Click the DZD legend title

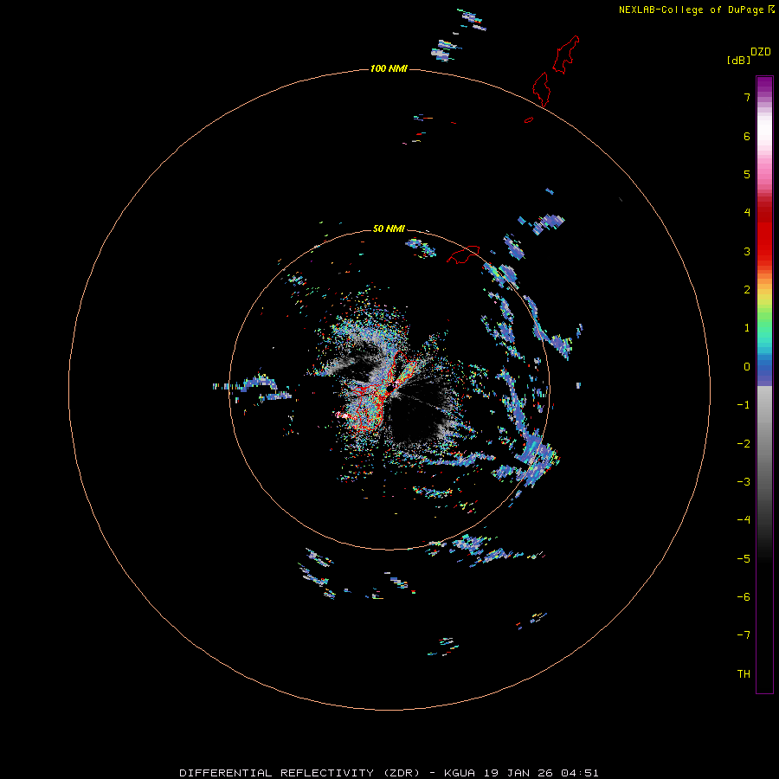(761, 52)
